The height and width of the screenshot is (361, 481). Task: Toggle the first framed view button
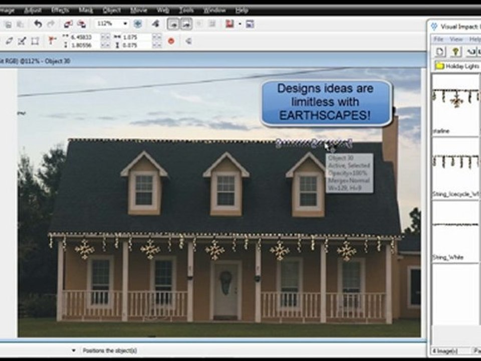click(173, 24)
